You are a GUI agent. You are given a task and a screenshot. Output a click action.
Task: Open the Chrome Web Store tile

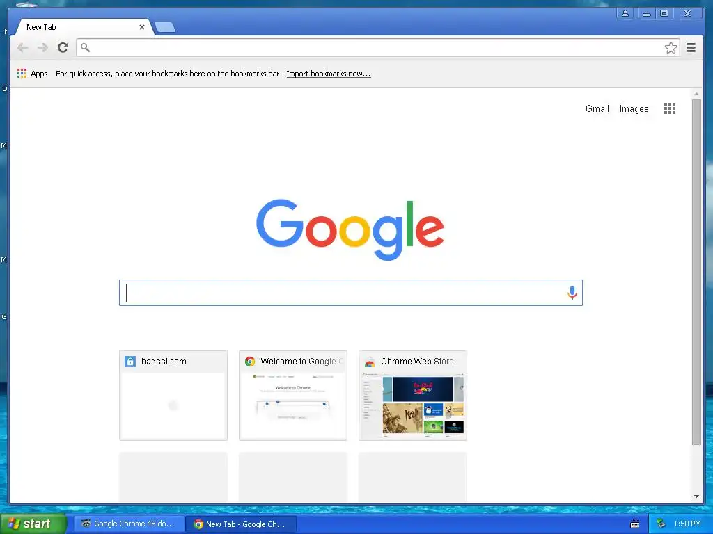412,395
